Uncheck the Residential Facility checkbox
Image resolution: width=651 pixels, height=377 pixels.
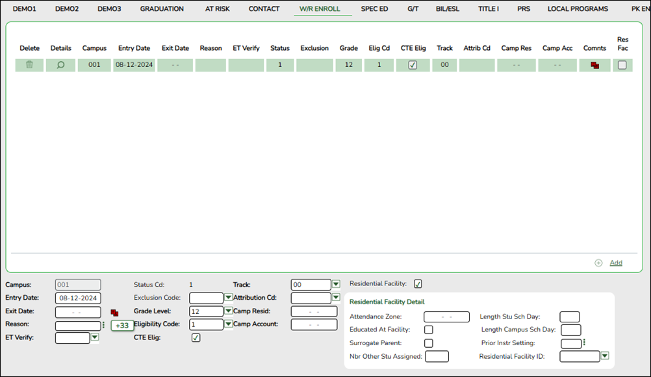418,283
